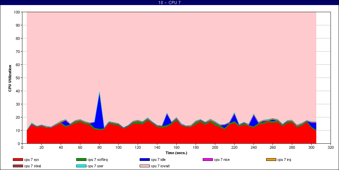Image resolution: width=339 pixels, height=170 pixels.
Task: Click the blue idle spike peak at 220 seconds
Action: (234, 113)
